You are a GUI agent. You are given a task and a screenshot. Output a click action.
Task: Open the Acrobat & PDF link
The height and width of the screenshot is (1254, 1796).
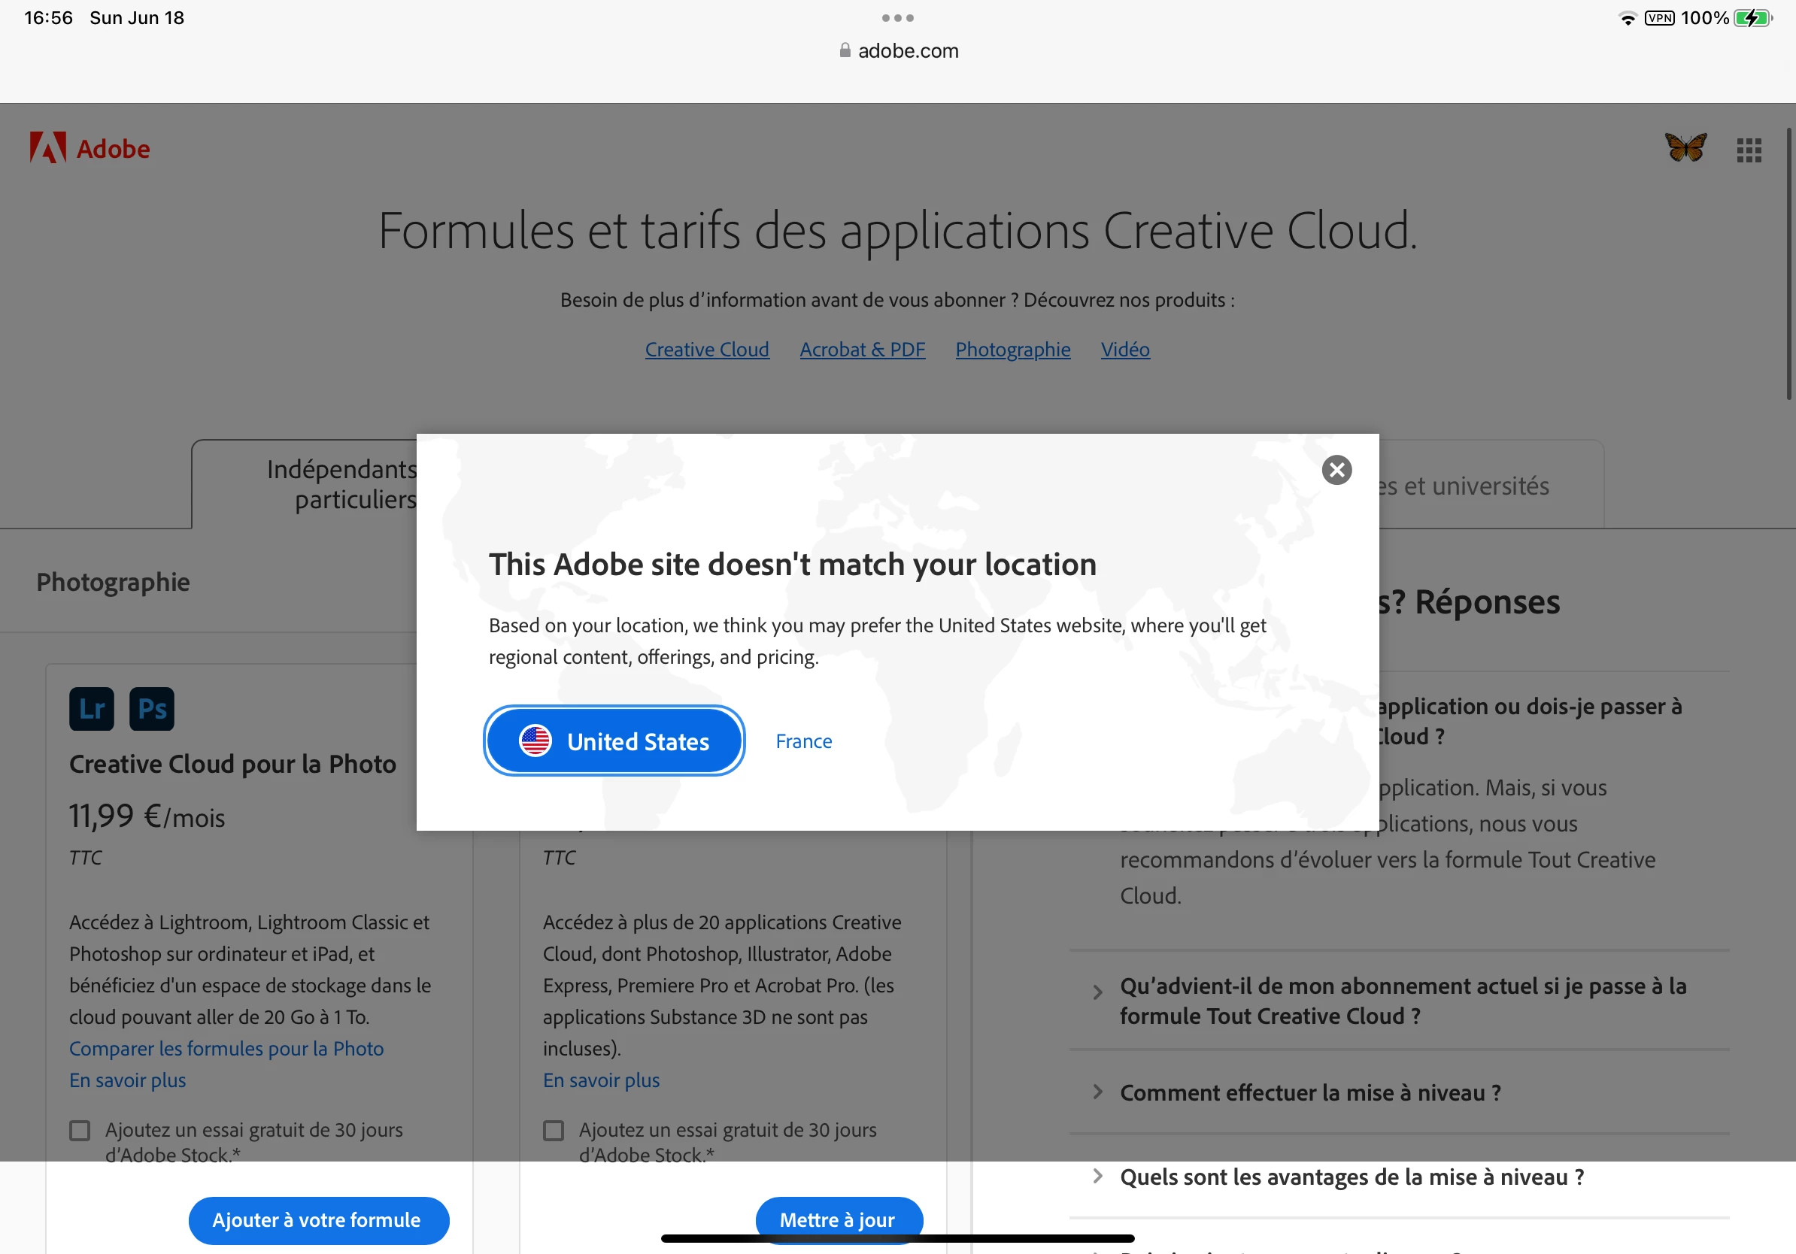click(862, 350)
